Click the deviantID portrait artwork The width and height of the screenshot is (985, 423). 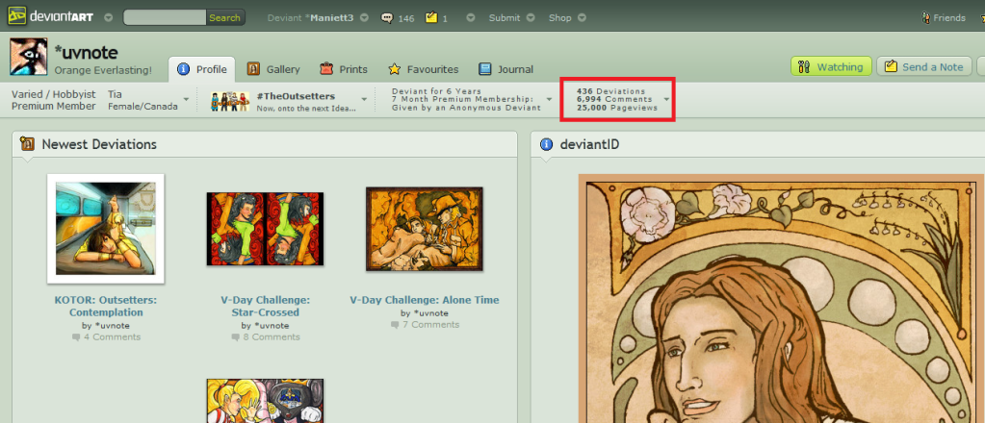pos(782,299)
